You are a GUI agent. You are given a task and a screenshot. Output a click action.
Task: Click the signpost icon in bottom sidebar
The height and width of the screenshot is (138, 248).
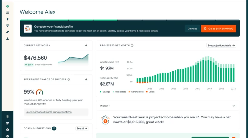pos(7,117)
